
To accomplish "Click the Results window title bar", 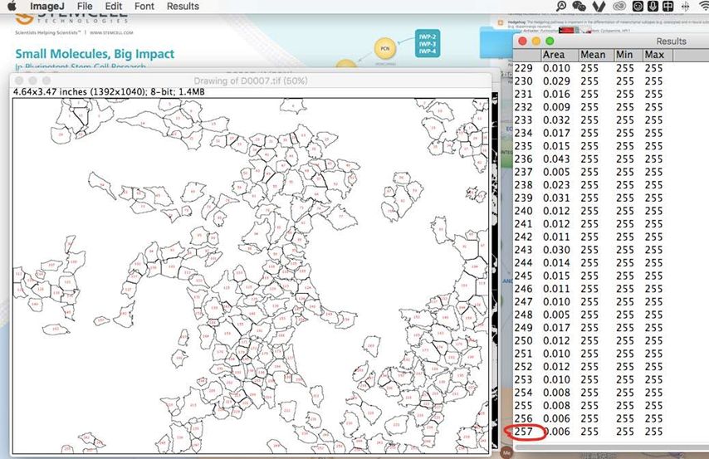I will [x=611, y=42].
